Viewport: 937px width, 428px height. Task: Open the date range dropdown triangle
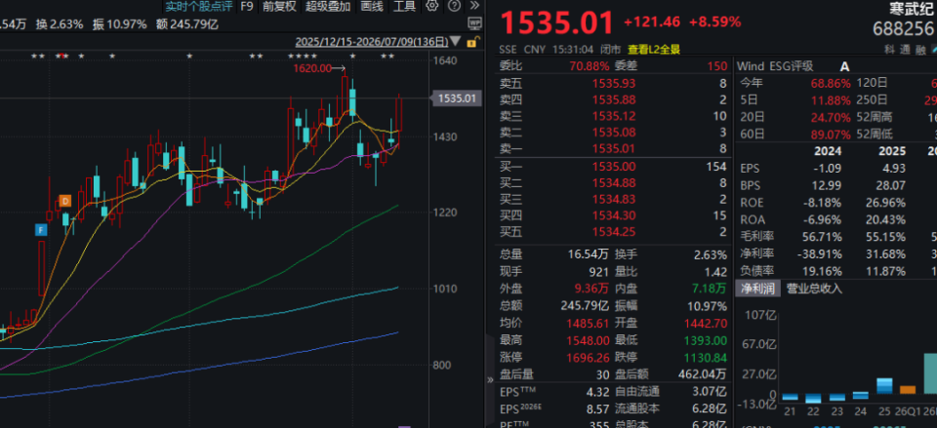[x=456, y=42]
